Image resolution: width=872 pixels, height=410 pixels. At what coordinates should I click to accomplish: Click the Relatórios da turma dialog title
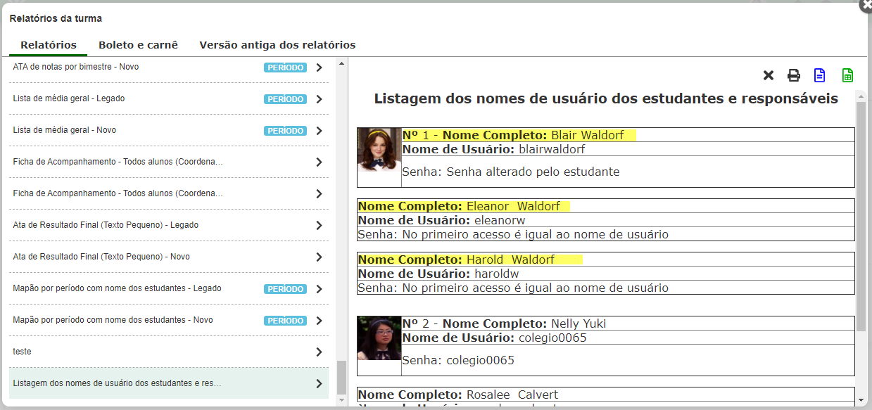coord(56,18)
